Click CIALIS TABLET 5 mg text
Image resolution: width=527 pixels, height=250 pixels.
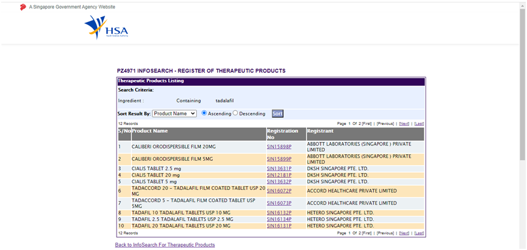(x=154, y=181)
